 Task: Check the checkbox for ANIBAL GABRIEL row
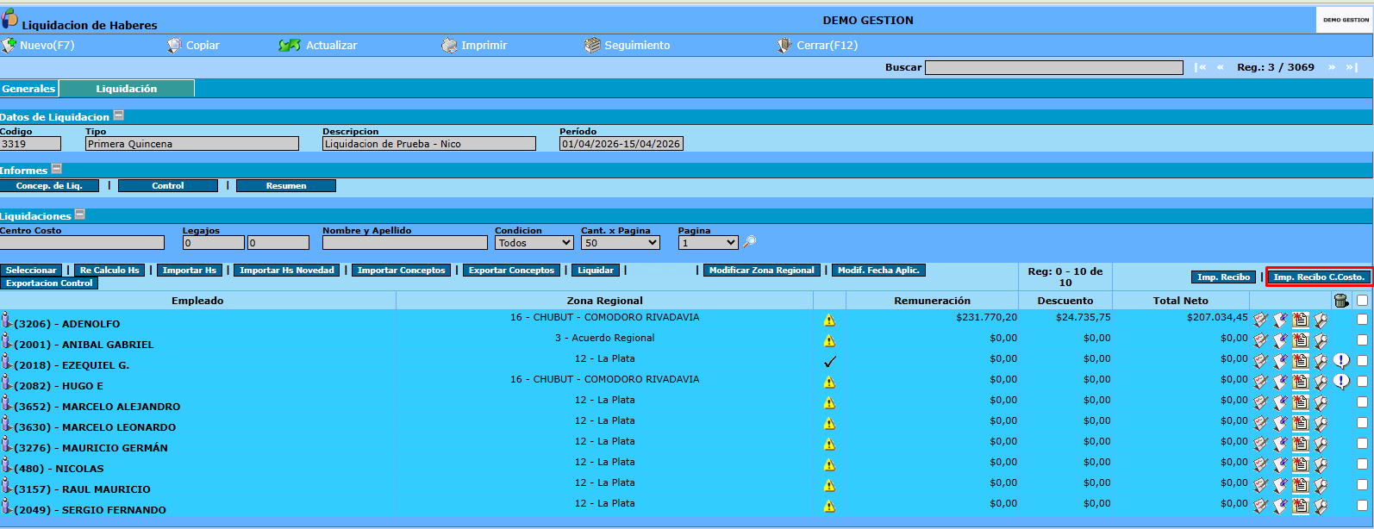[x=1362, y=340]
